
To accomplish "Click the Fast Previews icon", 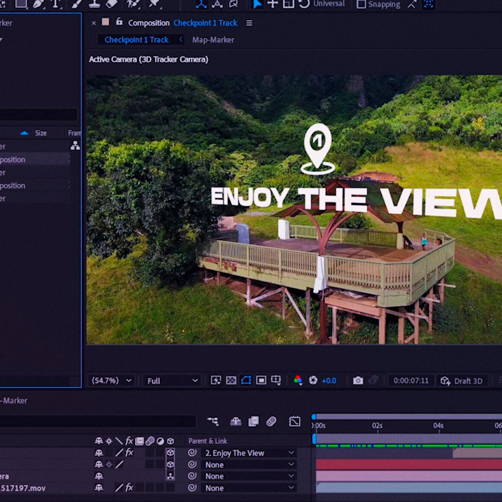I will click(x=216, y=380).
